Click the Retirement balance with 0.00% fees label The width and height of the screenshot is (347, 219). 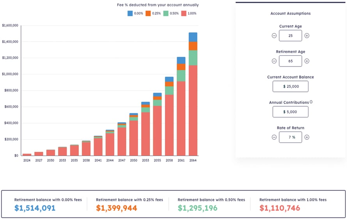(48, 200)
